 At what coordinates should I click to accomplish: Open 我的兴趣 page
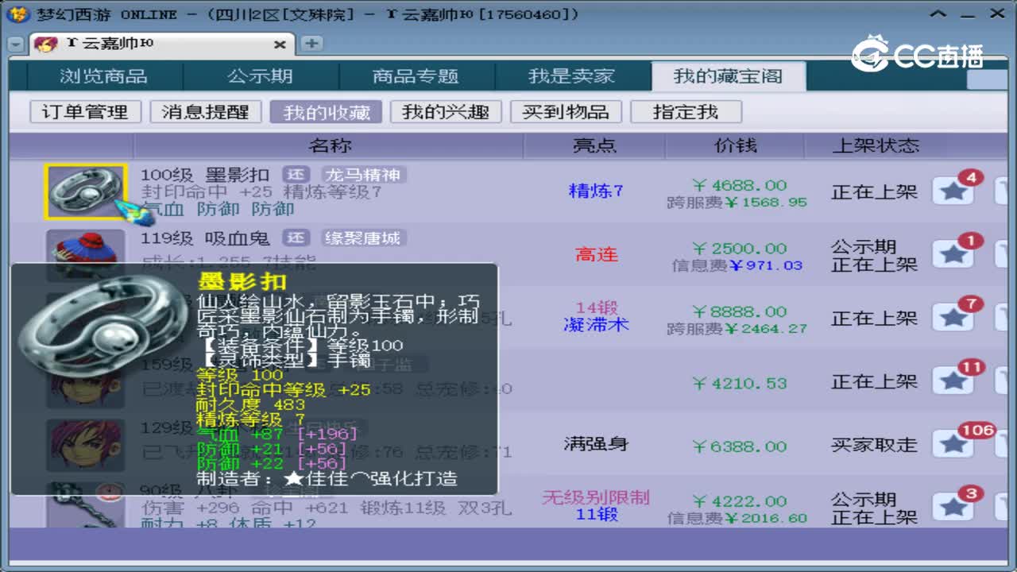pos(446,112)
